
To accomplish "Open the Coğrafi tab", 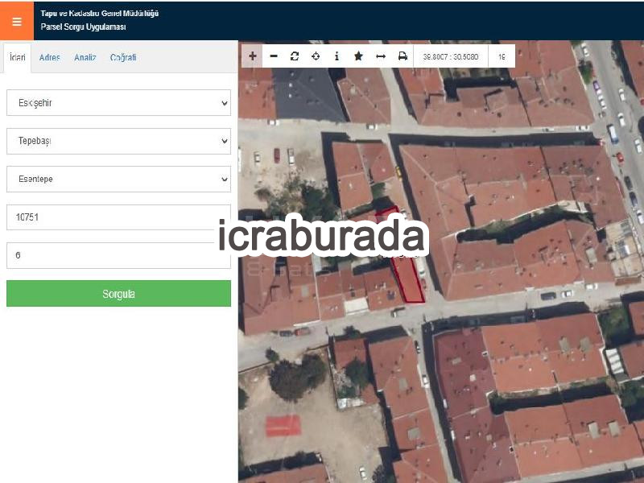I will point(123,57).
